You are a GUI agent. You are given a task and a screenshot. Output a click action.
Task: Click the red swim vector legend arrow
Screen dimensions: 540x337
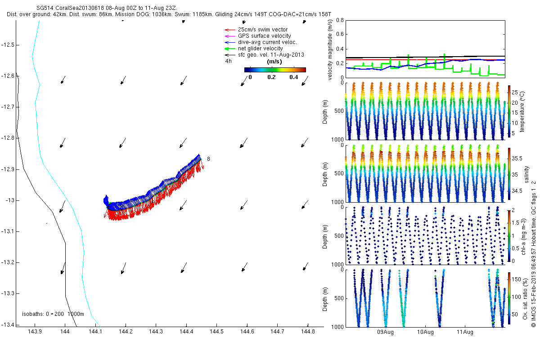tap(230, 30)
